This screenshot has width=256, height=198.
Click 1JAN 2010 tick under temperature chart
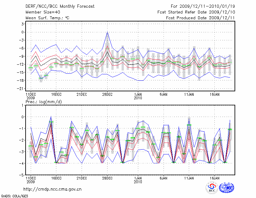138,95
